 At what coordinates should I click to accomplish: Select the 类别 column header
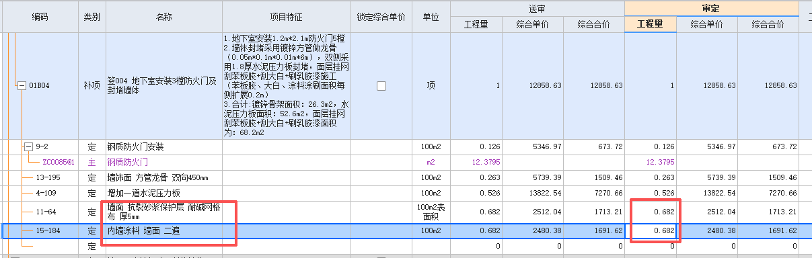[x=91, y=17]
